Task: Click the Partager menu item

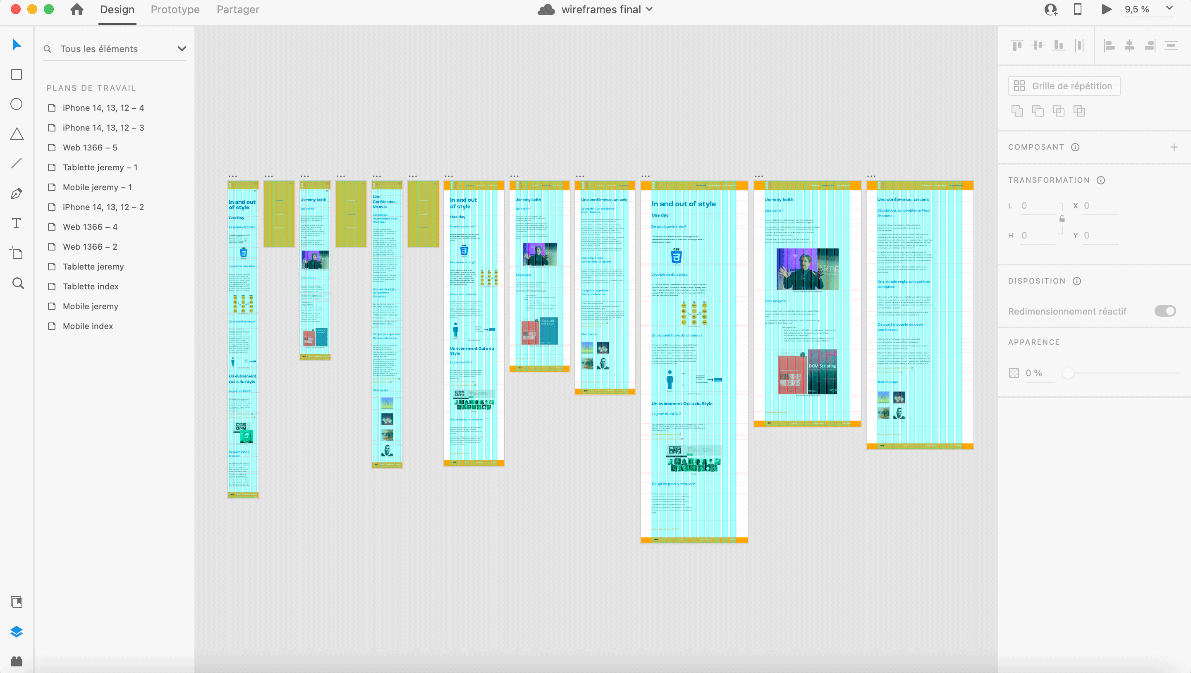Action: point(239,10)
